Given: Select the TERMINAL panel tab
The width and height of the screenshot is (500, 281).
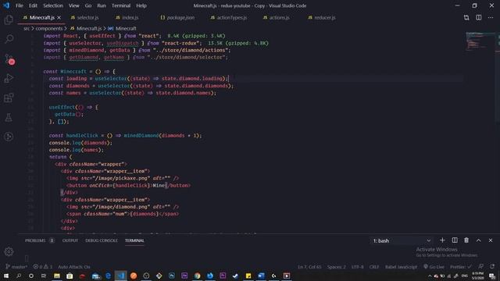Looking at the screenshot, I should 134,240.
